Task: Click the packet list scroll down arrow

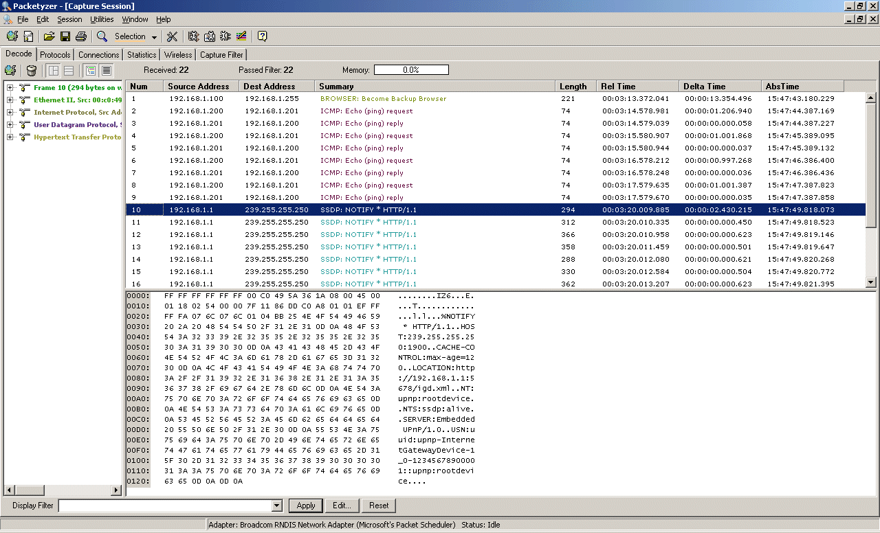Action: (x=871, y=282)
